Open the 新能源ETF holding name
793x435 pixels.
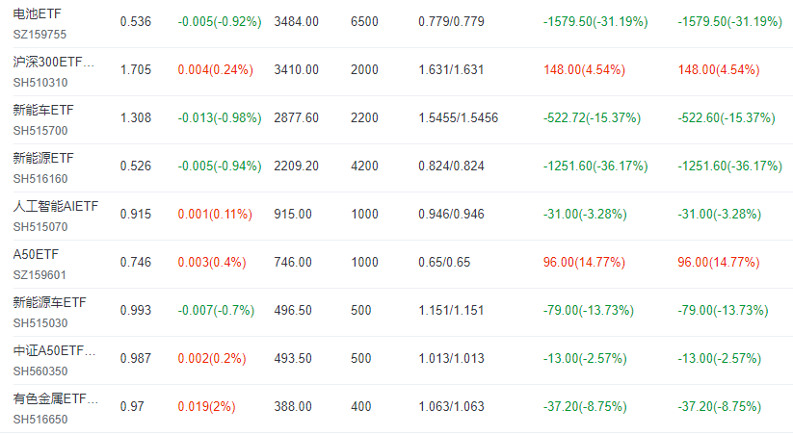pyautogui.click(x=43, y=158)
